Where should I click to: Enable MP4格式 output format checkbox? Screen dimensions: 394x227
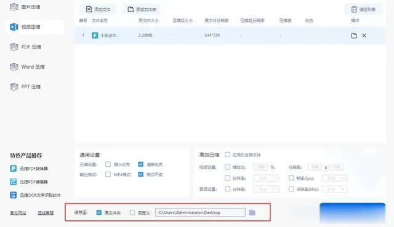(108, 174)
